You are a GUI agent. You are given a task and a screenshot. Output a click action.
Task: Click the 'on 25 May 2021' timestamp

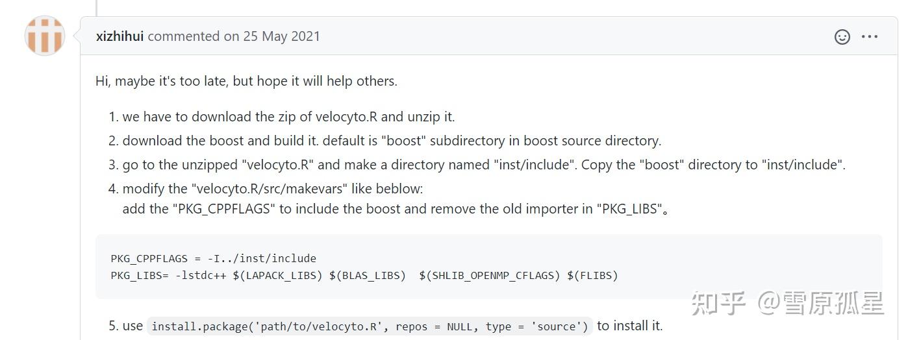[272, 36]
